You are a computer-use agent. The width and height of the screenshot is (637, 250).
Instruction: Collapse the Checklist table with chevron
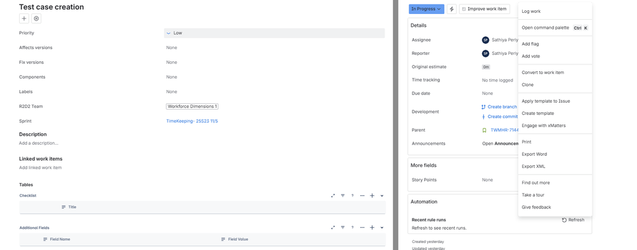[382, 196]
